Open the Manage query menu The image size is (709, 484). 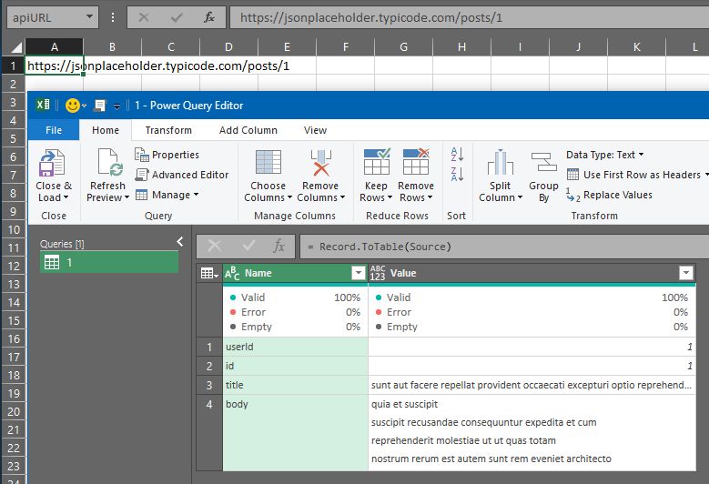(167, 195)
